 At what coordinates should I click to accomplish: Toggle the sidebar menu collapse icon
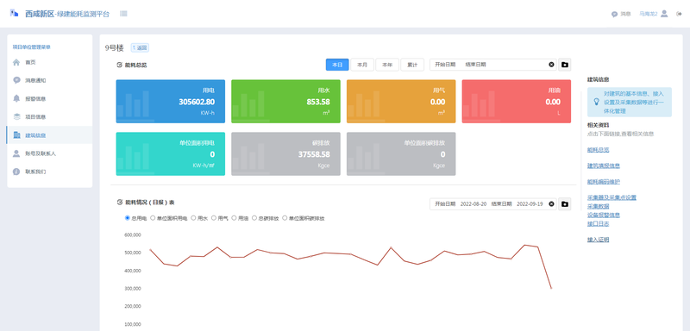123,14
